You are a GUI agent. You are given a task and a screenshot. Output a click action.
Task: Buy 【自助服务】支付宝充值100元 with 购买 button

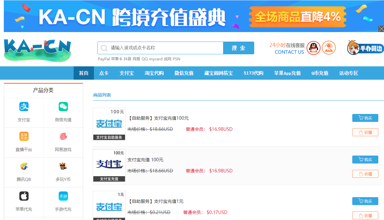[365, 118]
